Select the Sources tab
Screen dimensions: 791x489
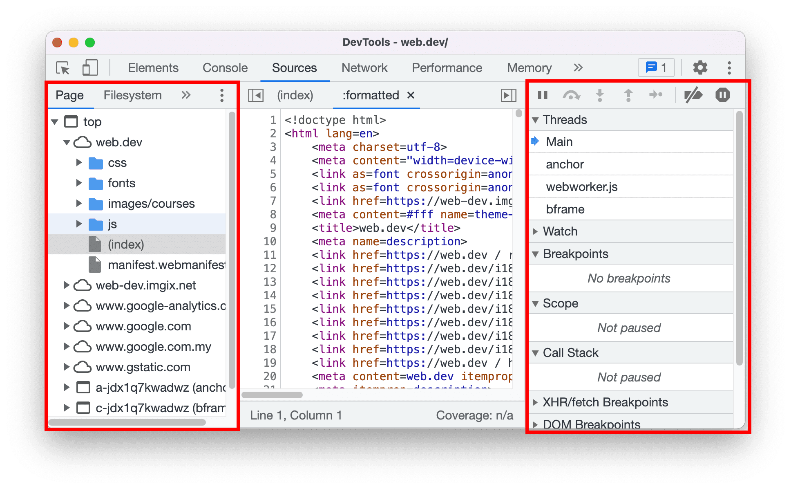click(294, 68)
